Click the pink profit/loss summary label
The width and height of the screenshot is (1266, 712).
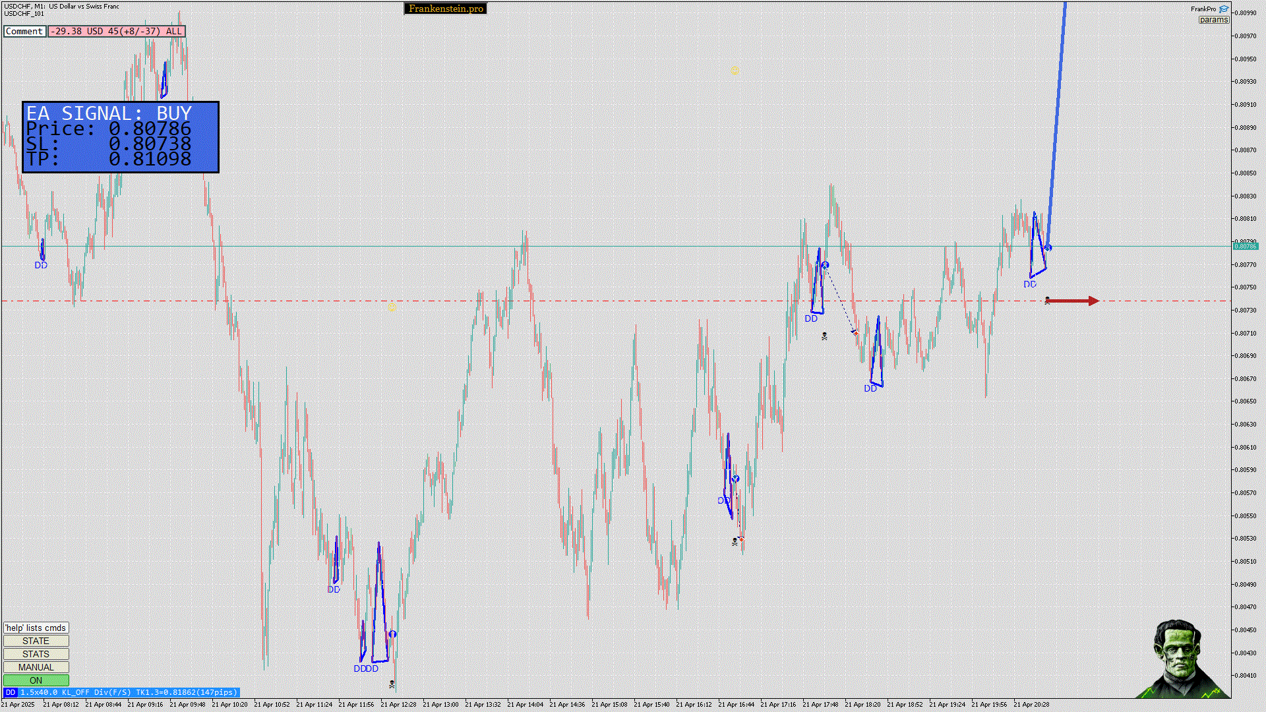coord(116,31)
